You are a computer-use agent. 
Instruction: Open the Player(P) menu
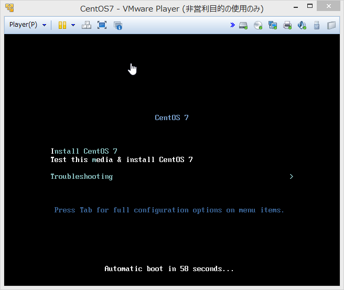23,25
